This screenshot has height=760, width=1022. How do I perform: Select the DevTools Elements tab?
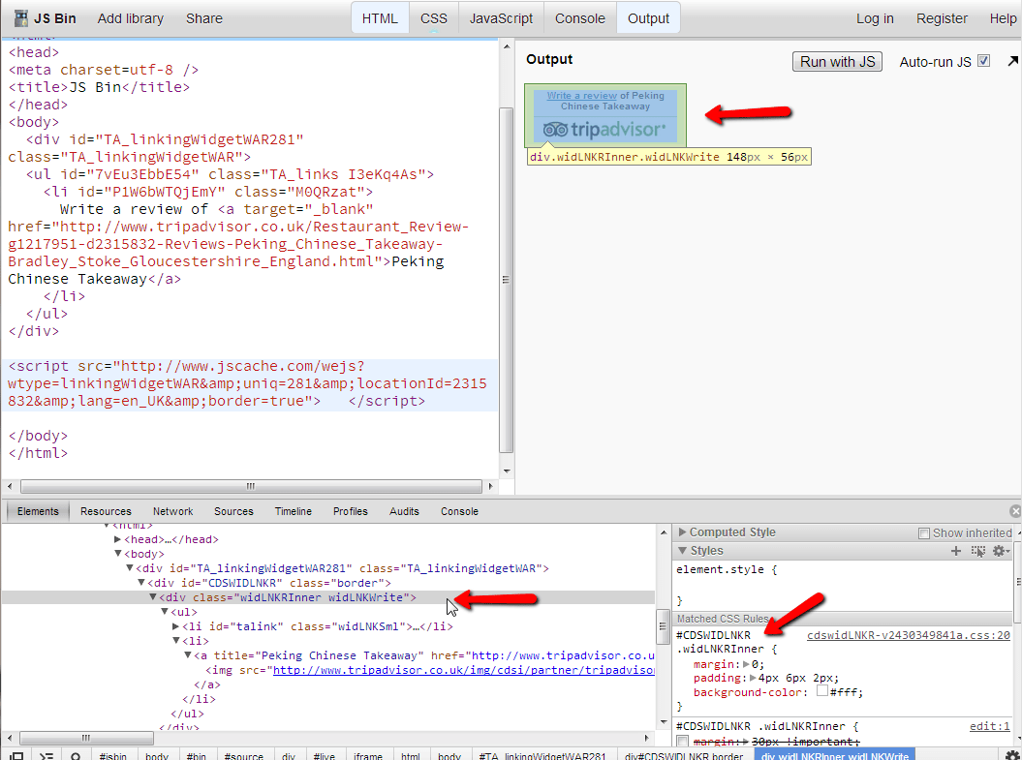click(38, 511)
